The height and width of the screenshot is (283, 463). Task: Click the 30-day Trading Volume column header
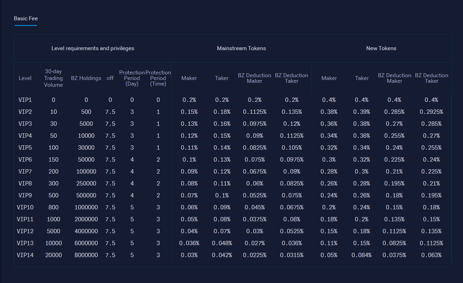53,78
